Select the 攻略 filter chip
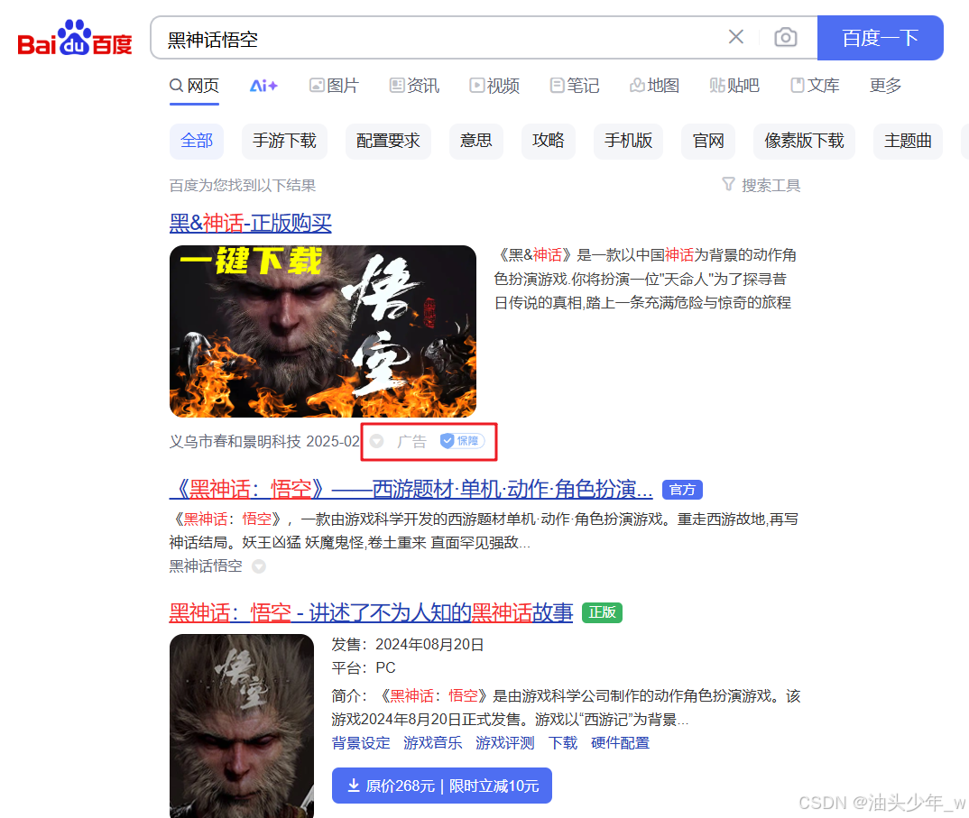Viewport: 969px width, 818px height. (x=549, y=141)
